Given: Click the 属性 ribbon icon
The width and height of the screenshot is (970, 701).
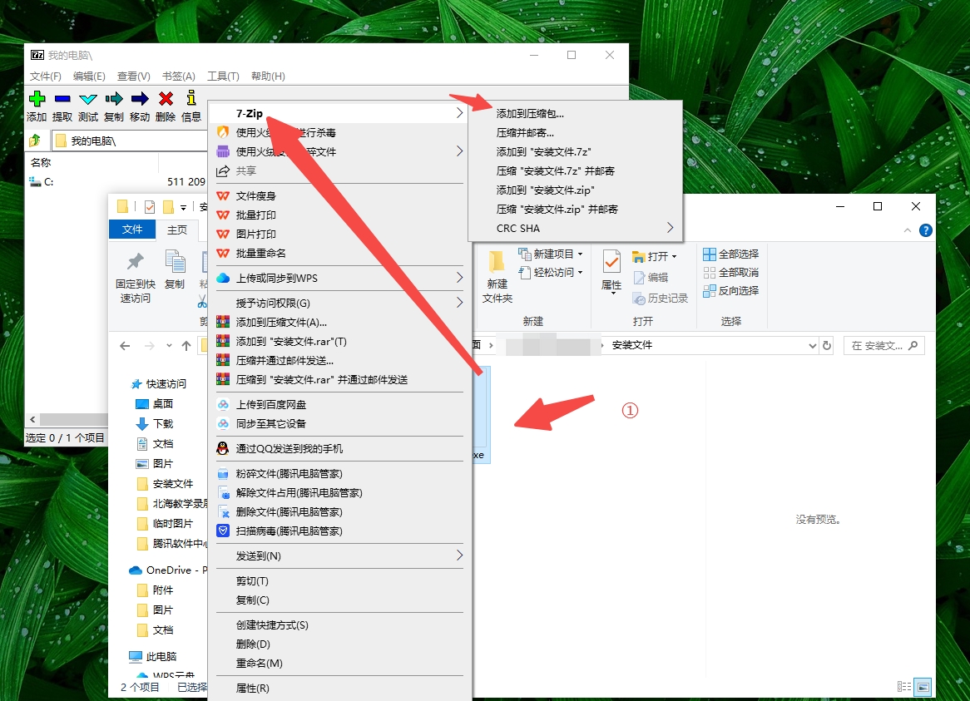Looking at the screenshot, I should point(611,262).
